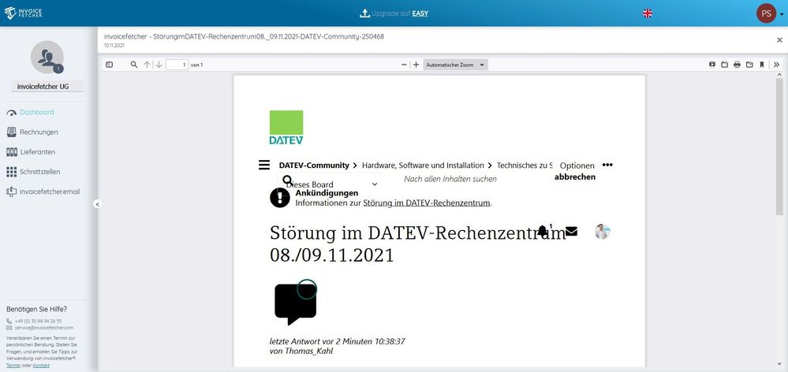The width and height of the screenshot is (788, 372).
Task: Click the Nach allen Inhalten suchen field
Action: click(x=450, y=179)
